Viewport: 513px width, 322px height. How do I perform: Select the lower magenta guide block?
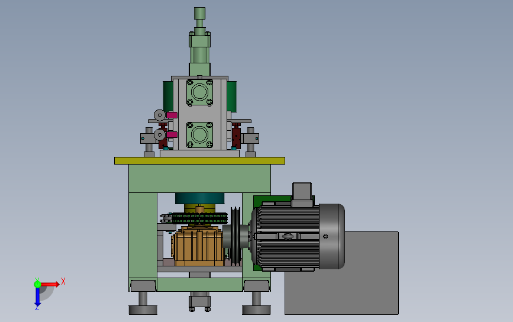pyautogui.click(x=172, y=134)
